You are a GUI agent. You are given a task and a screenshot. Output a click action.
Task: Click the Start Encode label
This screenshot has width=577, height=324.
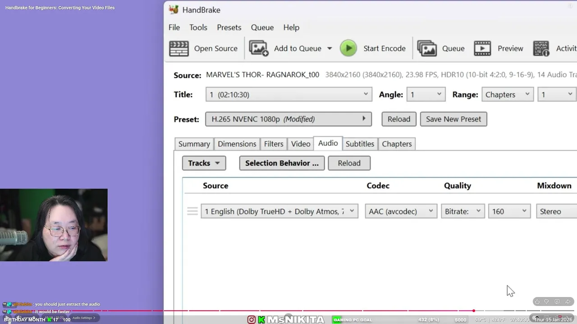pos(385,49)
